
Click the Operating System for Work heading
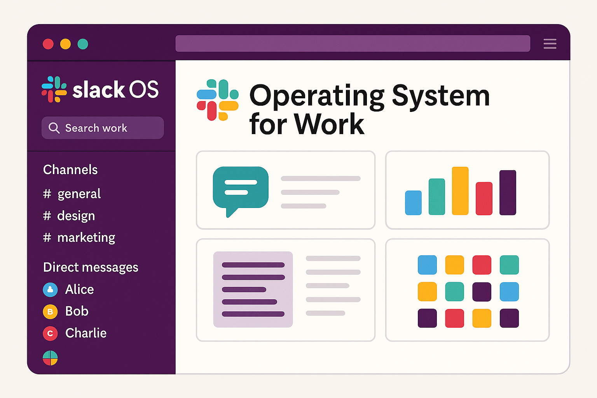(x=369, y=109)
